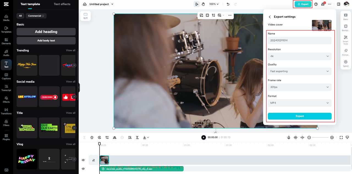352x174 pixels.
Task: Show more Social media templates with arrow
Action: tap(74, 97)
